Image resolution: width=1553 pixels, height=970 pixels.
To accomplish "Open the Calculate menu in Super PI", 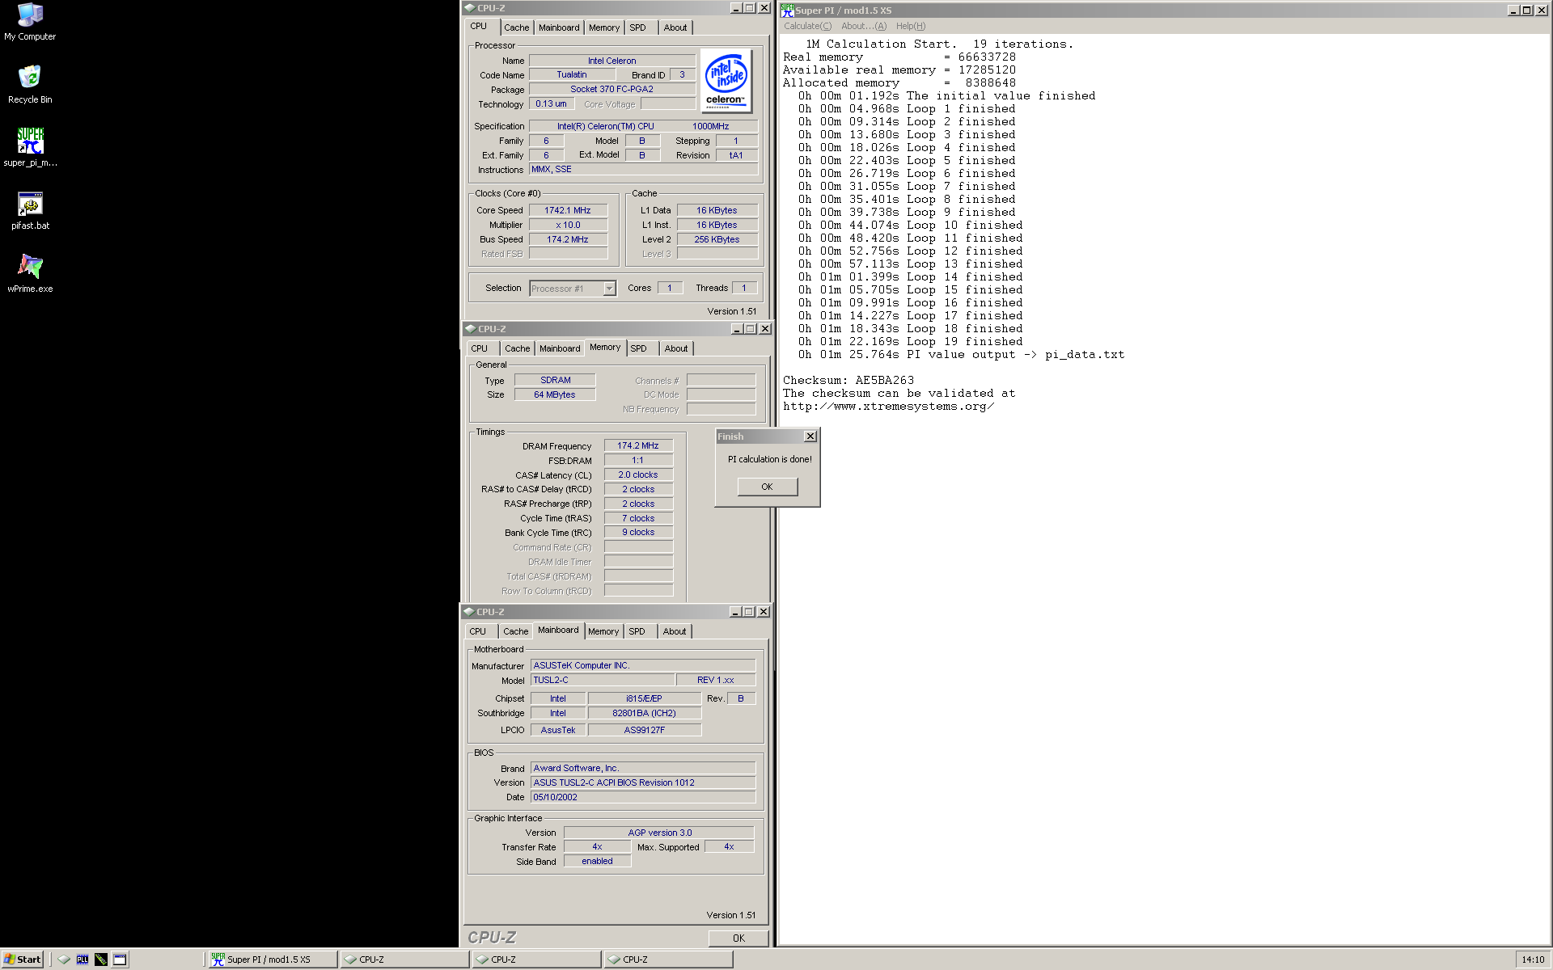I will pos(807,26).
